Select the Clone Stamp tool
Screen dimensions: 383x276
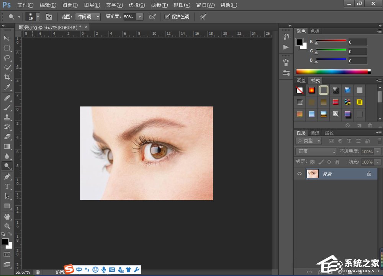pyautogui.click(x=7, y=117)
